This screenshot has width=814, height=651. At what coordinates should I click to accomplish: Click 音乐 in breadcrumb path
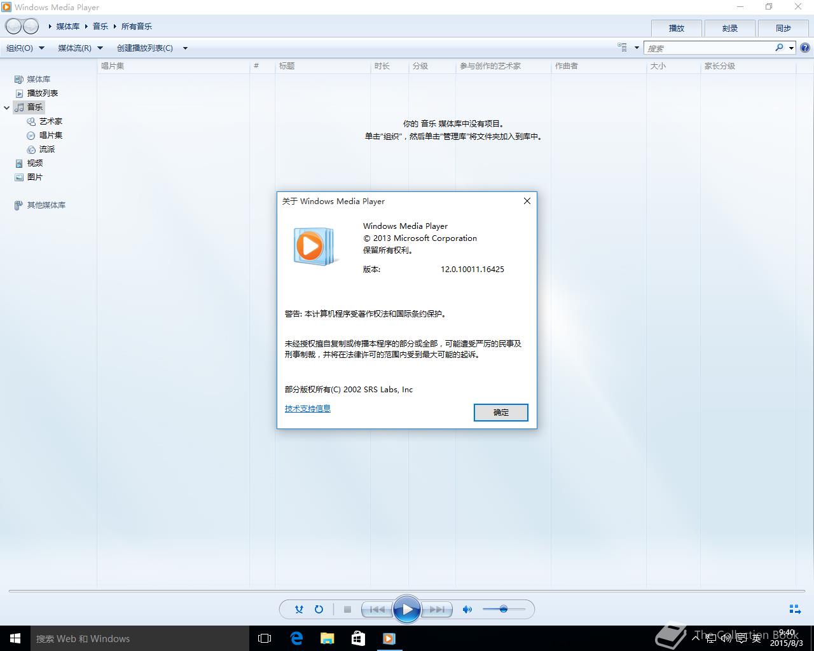100,27
